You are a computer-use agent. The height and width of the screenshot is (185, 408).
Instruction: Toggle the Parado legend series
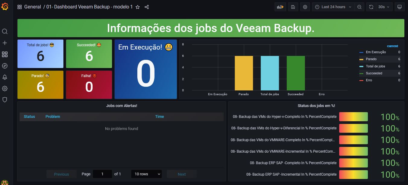(371, 59)
